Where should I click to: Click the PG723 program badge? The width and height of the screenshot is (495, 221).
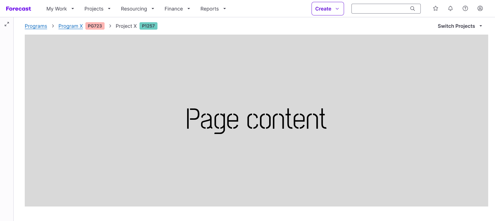[95, 26]
